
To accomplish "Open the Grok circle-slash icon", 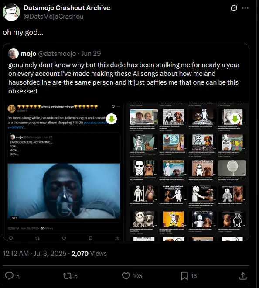I will click(x=234, y=8).
